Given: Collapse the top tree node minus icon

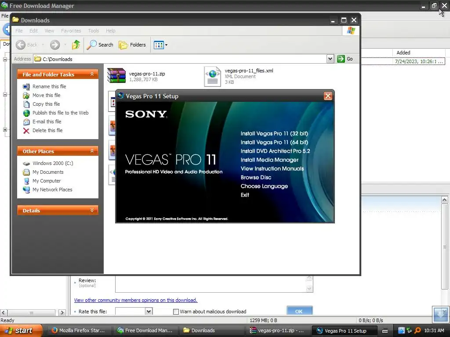Looking at the screenshot, I should point(5,59).
